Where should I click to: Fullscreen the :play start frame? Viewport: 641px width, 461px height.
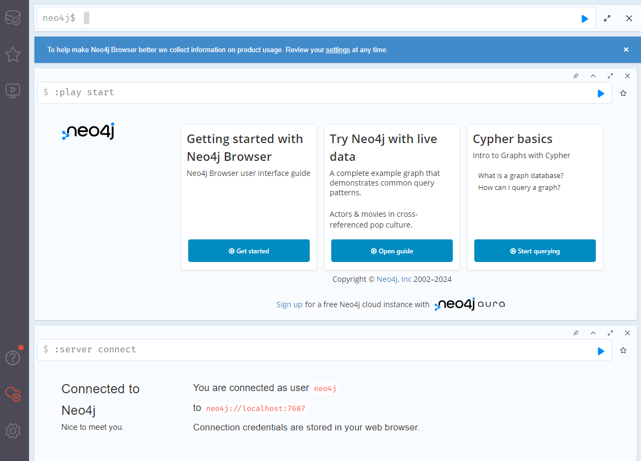coord(610,76)
